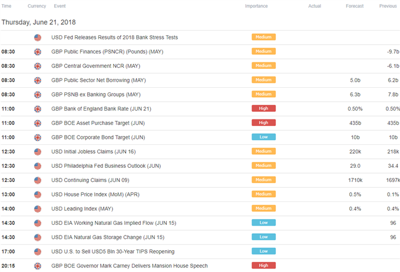
Task: Click the Importance column header
Action: point(256,6)
